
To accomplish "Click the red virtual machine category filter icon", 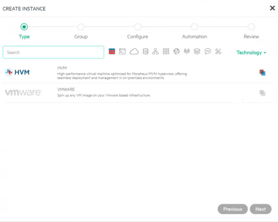I will tap(112, 51).
